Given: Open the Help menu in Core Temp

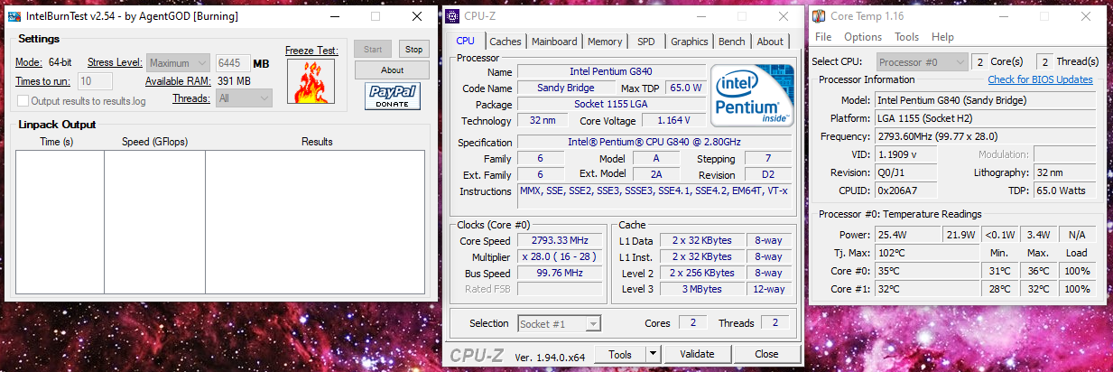Looking at the screenshot, I should pyautogui.click(x=942, y=37).
